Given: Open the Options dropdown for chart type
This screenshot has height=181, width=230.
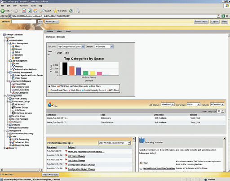Looking at the screenshot, I should [x=71, y=46].
